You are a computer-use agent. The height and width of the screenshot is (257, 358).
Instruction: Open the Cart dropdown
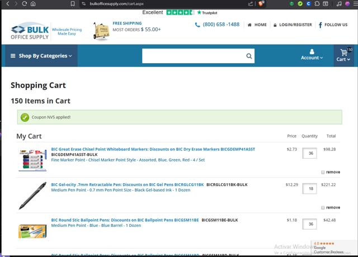343,59
